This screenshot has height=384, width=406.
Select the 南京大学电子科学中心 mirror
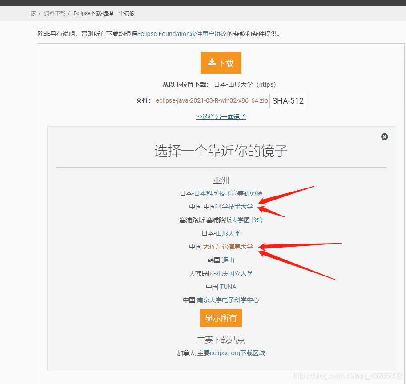tap(228, 300)
